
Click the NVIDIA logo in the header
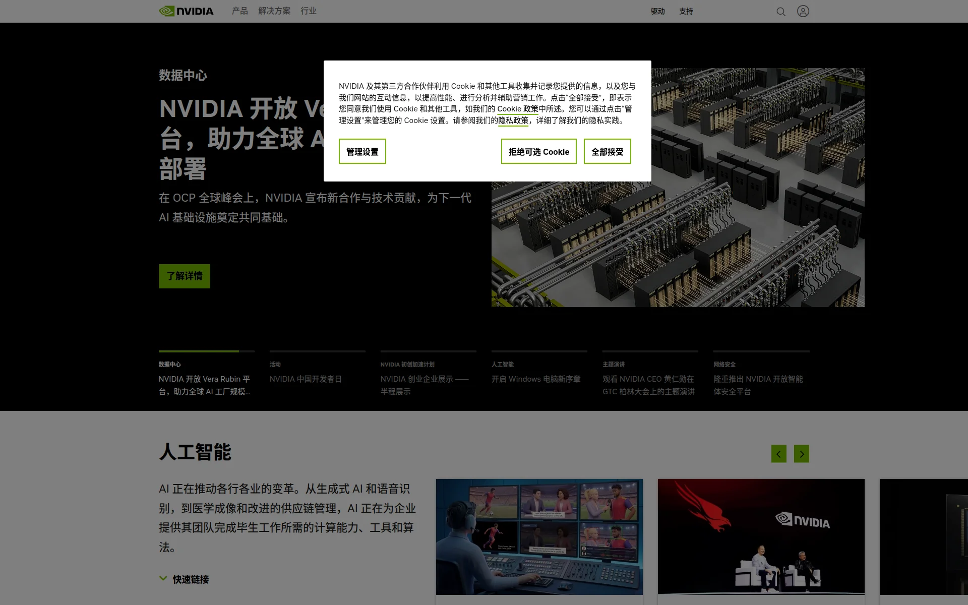[186, 11]
